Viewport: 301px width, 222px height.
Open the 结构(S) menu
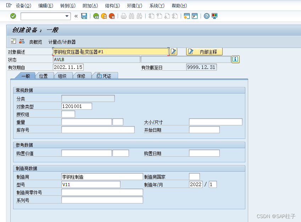click(x=112, y=6)
